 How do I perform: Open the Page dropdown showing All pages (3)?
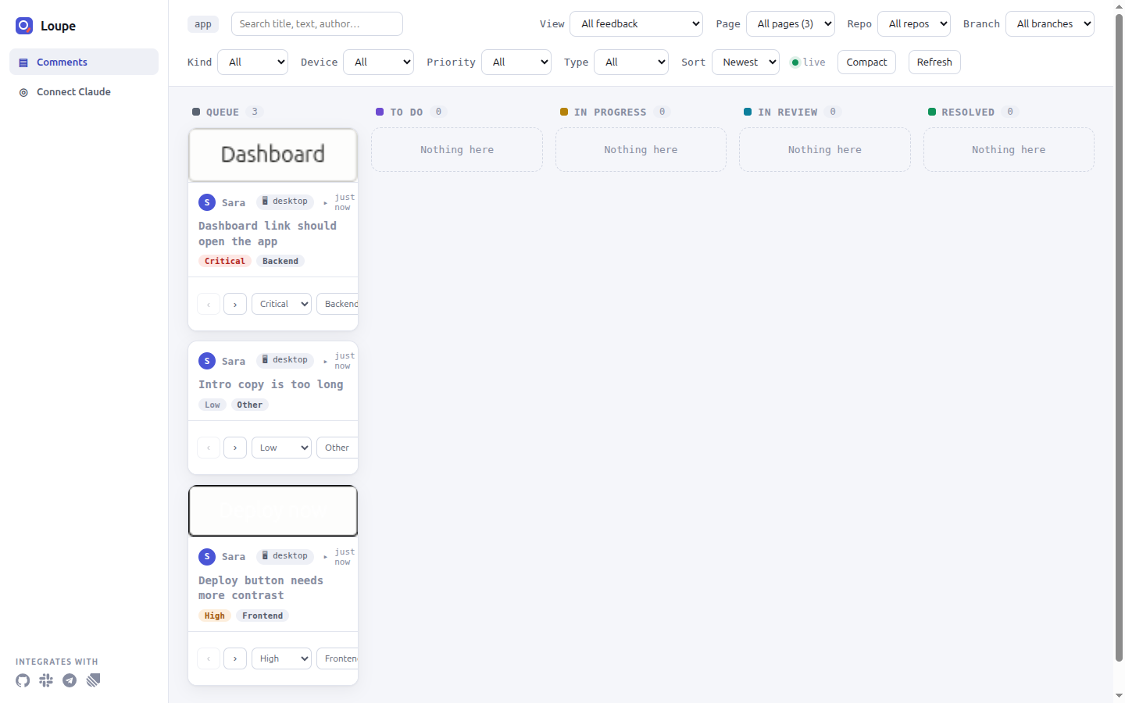791,23
